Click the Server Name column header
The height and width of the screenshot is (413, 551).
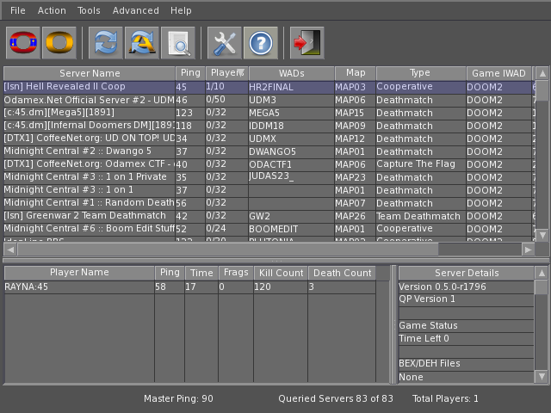click(x=90, y=73)
